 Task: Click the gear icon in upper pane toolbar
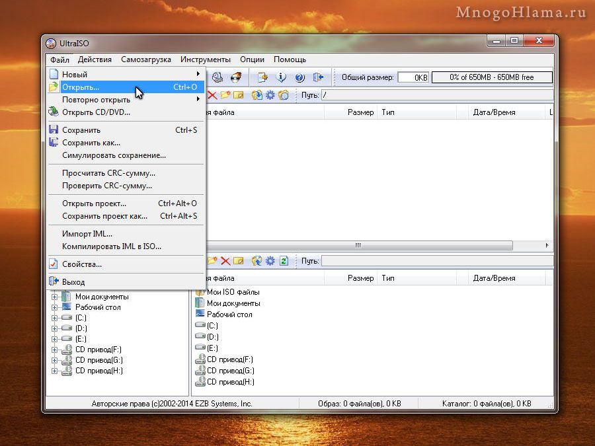click(270, 95)
